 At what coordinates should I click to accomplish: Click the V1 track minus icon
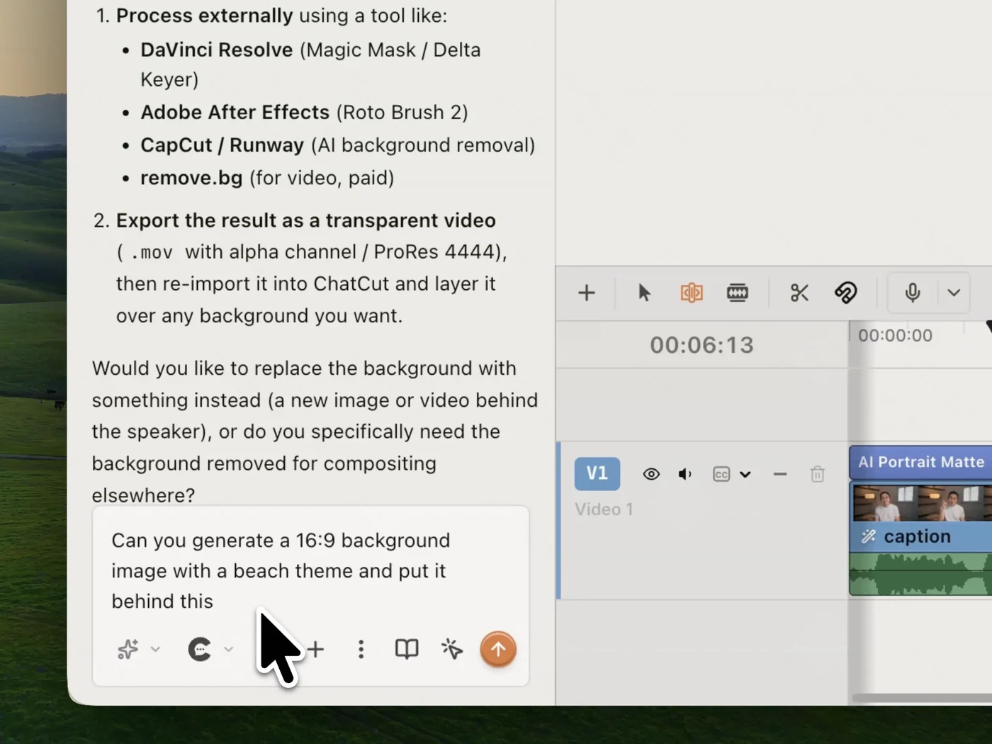780,474
